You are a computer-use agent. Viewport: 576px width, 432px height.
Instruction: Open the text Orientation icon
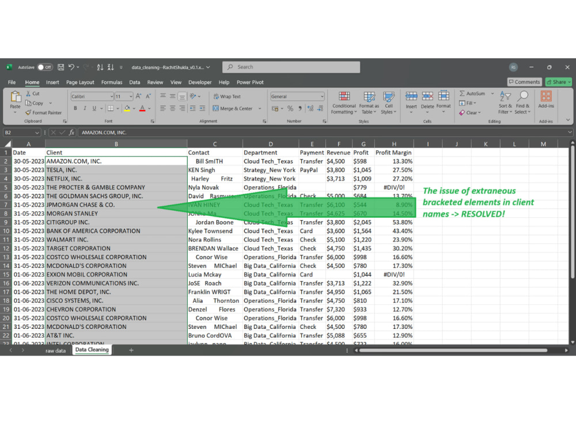pyautogui.click(x=193, y=96)
